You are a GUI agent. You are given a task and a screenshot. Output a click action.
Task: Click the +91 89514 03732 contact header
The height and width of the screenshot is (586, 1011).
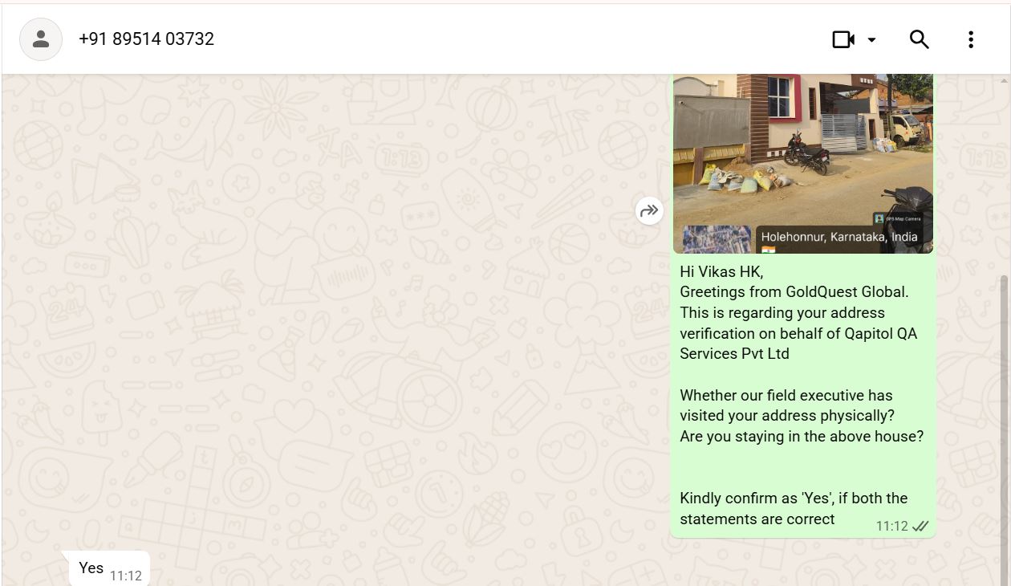click(x=147, y=39)
